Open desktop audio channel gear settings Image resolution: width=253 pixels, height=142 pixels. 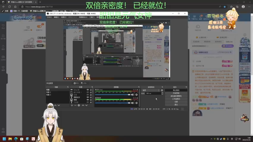click(x=137, y=103)
